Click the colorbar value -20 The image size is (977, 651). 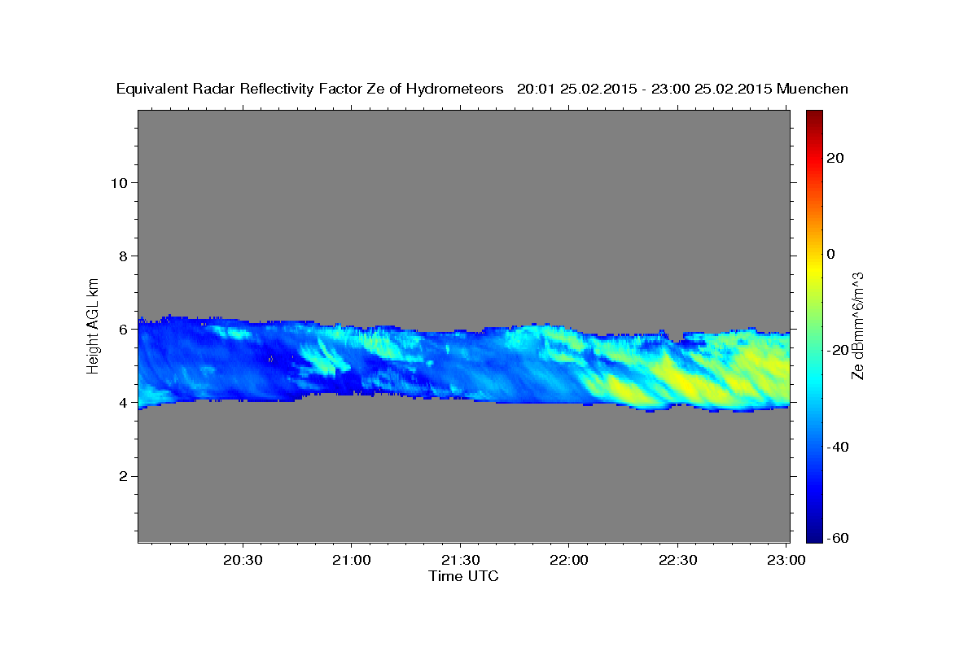pos(838,350)
